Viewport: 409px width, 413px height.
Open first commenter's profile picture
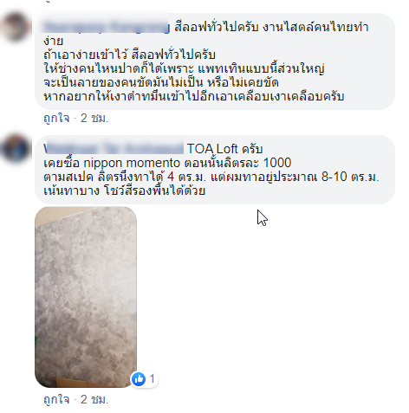[16, 27]
